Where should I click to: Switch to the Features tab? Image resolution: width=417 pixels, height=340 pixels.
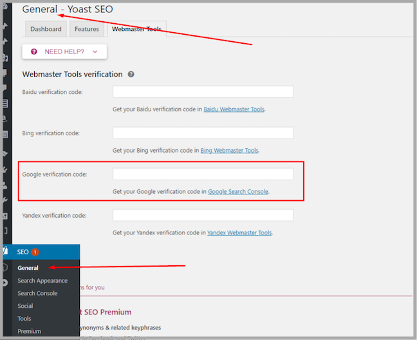click(87, 29)
